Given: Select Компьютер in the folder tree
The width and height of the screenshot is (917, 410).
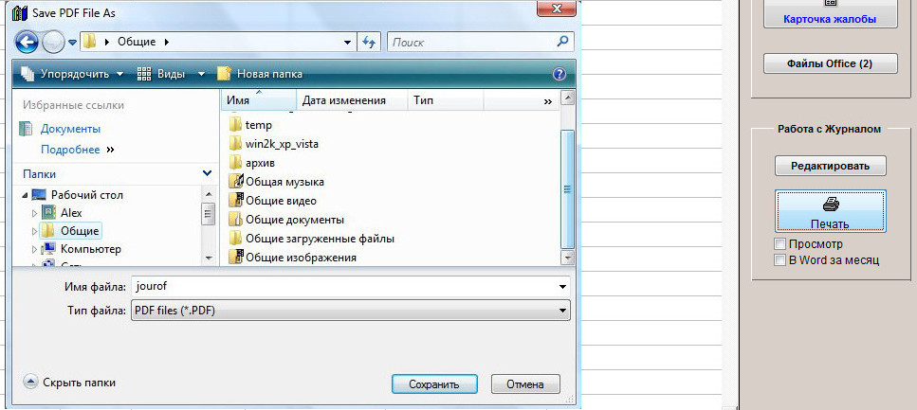Looking at the screenshot, I should click(x=91, y=249).
